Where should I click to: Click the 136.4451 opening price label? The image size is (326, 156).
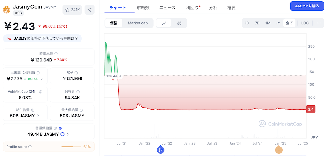click(114, 76)
